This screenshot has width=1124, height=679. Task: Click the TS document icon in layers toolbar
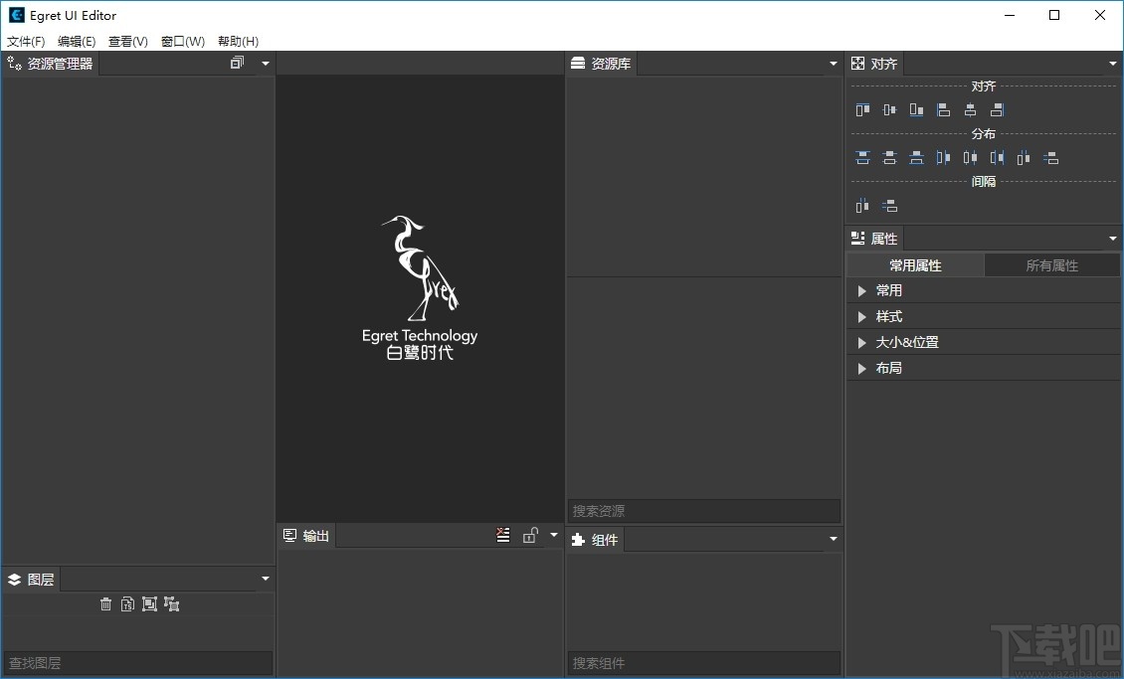tap(128, 603)
